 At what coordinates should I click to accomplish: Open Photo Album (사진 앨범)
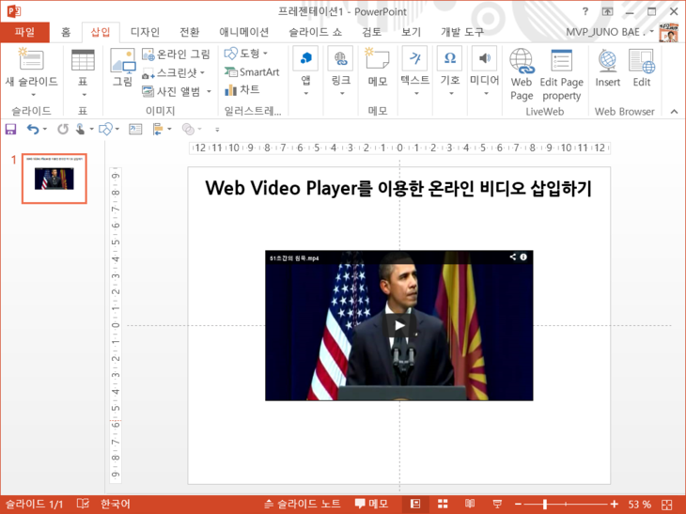(171, 91)
